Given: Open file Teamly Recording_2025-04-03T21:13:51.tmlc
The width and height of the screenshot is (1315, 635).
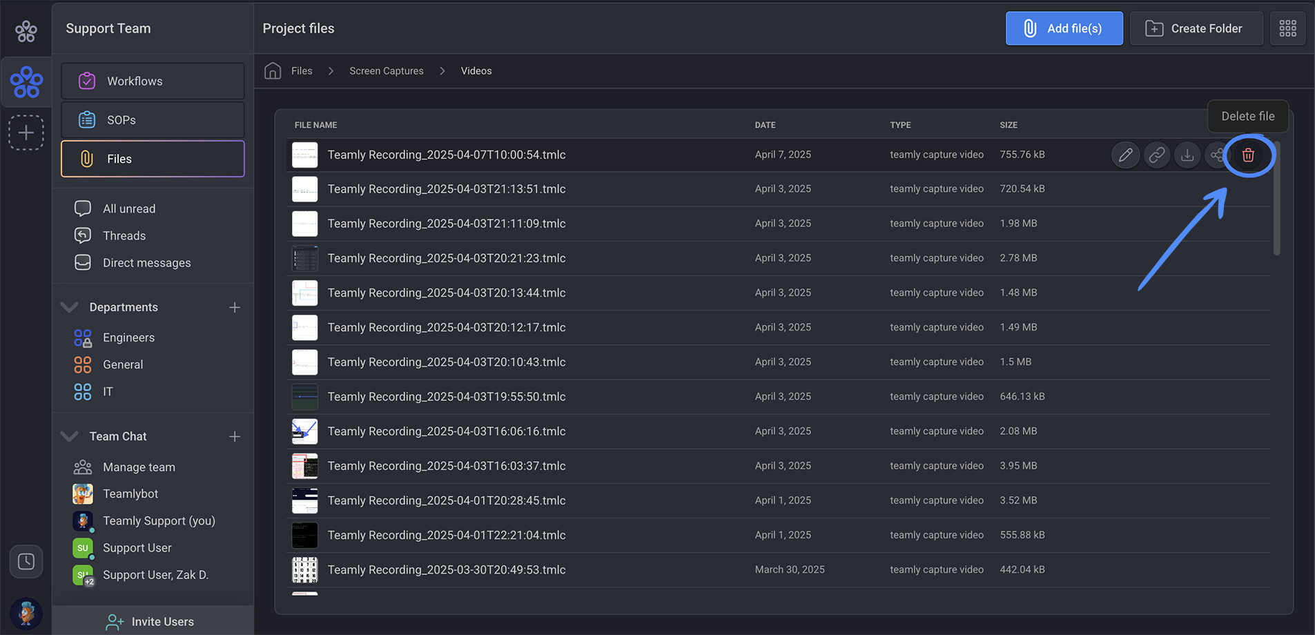Looking at the screenshot, I should (447, 189).
